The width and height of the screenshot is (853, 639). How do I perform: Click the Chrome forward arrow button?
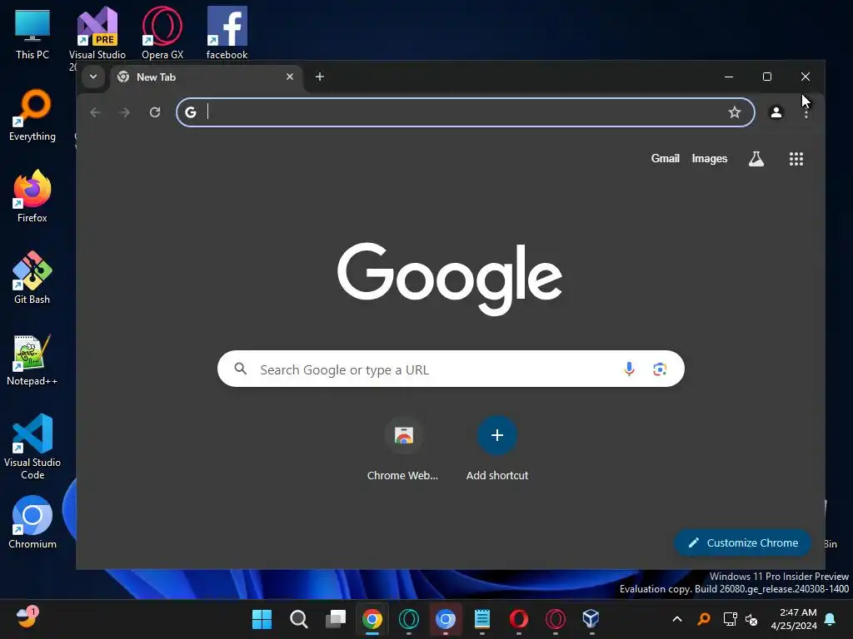click(x=125, y=112)
